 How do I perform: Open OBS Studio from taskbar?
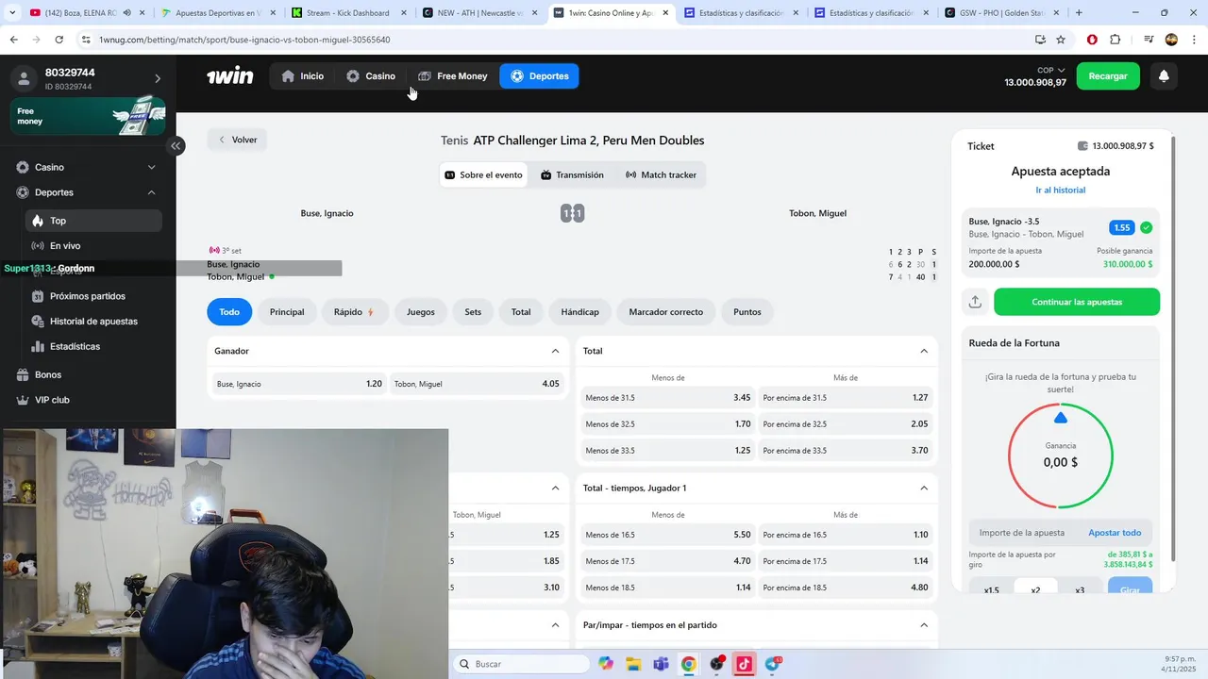click(717, 664)
